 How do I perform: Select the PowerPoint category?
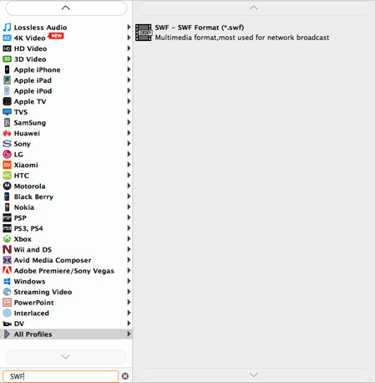coord(66,303)
